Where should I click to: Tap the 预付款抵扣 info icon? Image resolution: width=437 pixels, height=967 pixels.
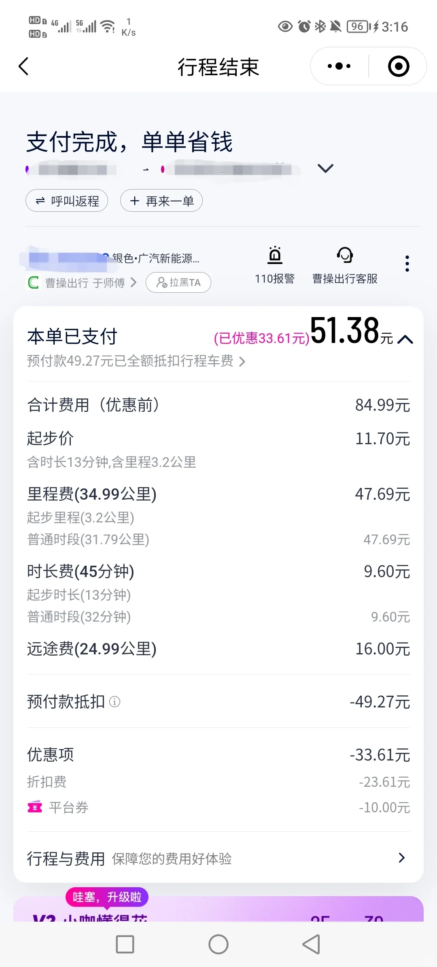point(115,702)
